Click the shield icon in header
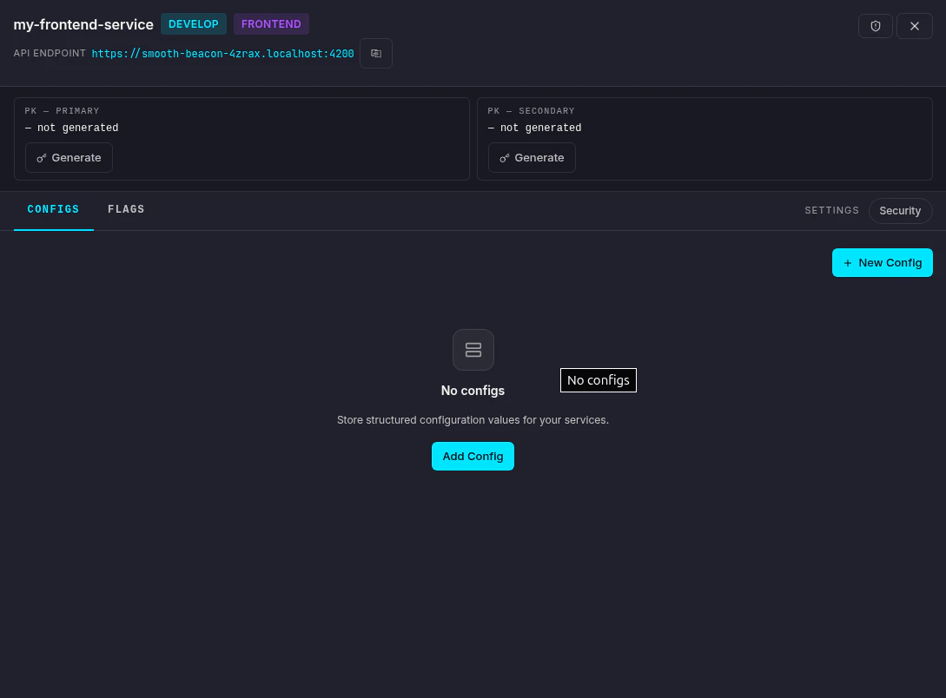946x698 pixels. pyautogui.click(x=876, y=26)
